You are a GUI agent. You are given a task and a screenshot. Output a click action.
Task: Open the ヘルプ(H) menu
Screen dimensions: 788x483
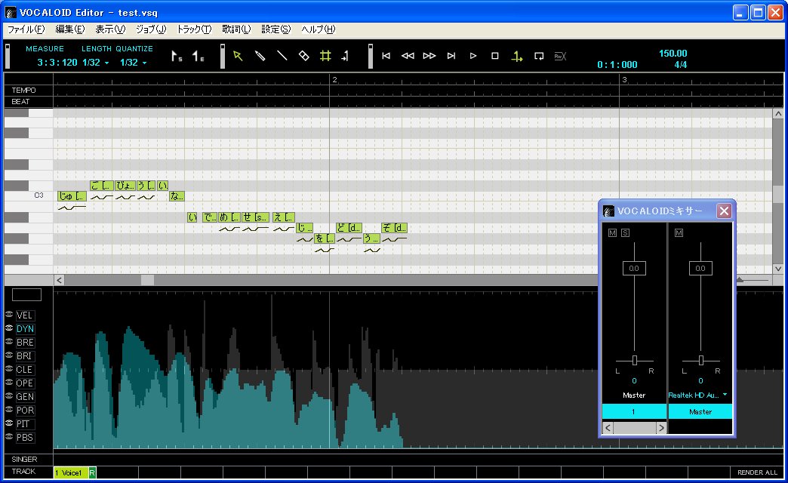(318, 29)
